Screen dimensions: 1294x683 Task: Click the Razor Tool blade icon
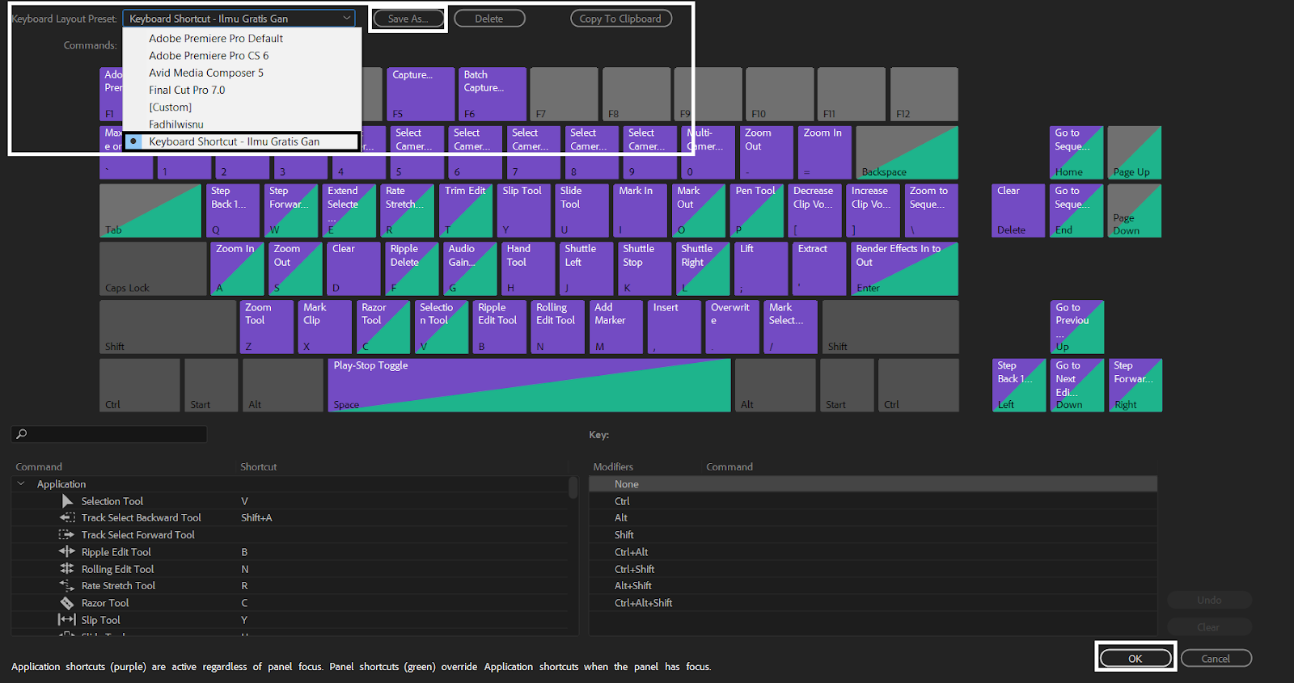click(x=67, y=603)
